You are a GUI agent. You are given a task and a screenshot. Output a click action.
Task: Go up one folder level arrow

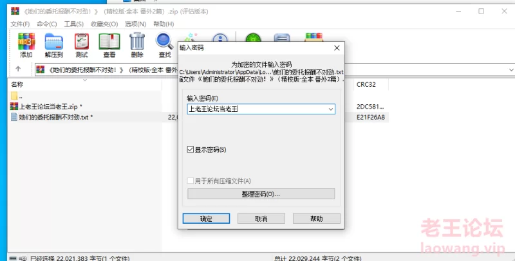tap(18, 69)
